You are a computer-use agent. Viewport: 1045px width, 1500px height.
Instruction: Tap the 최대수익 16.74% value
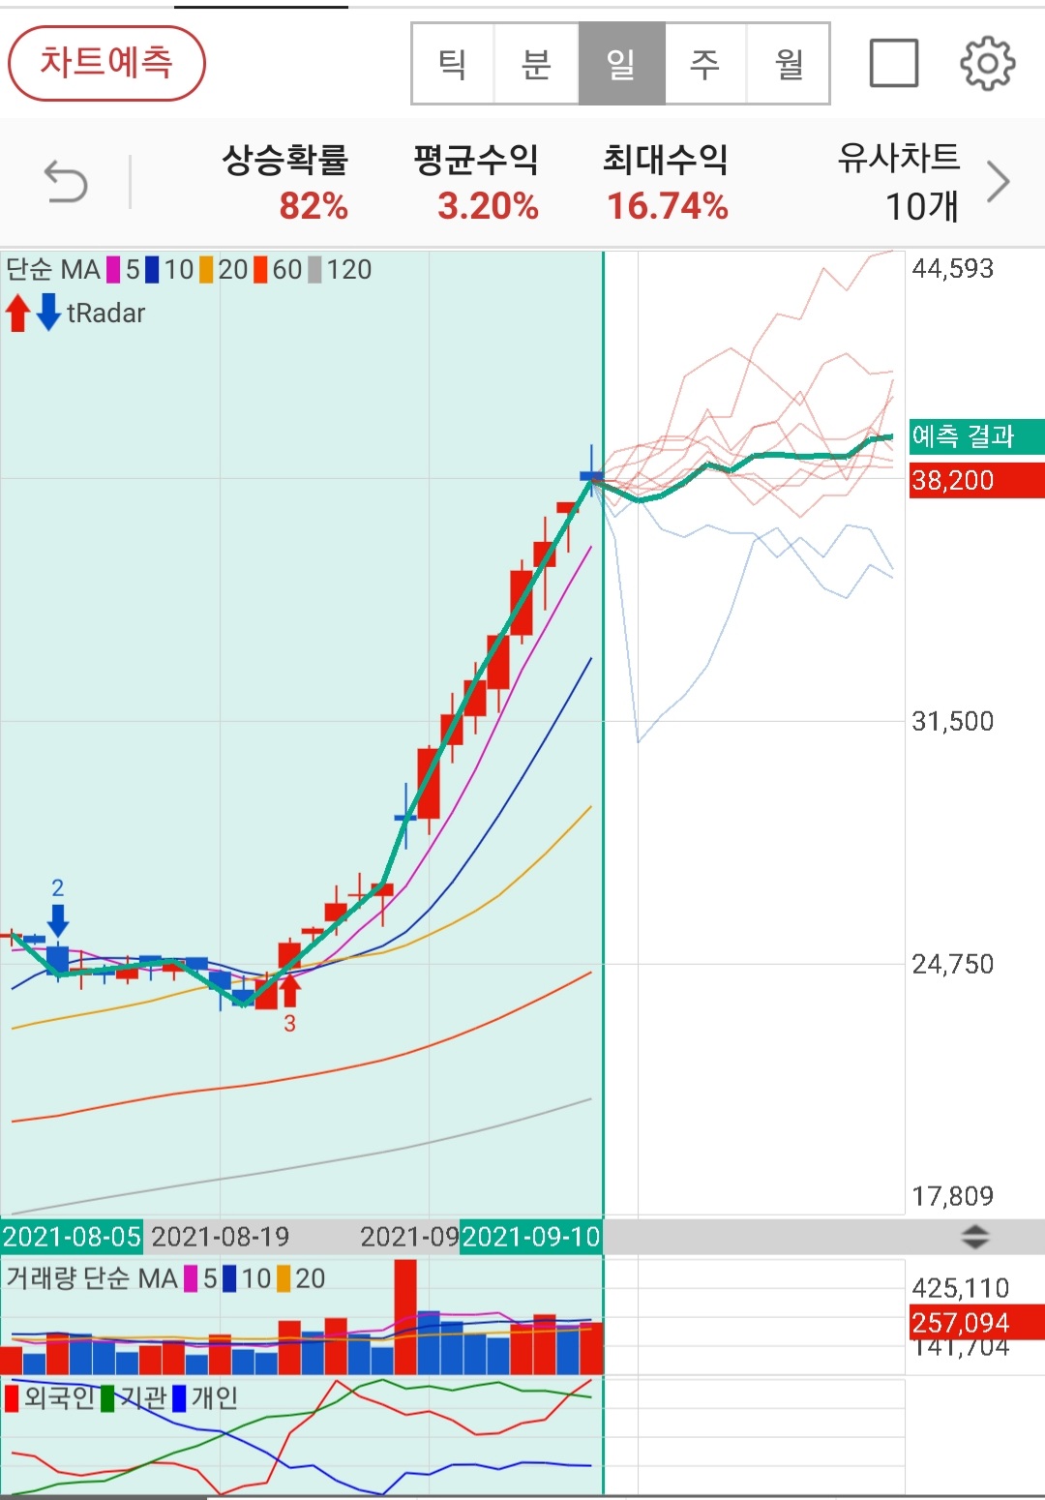click(668, 206)
